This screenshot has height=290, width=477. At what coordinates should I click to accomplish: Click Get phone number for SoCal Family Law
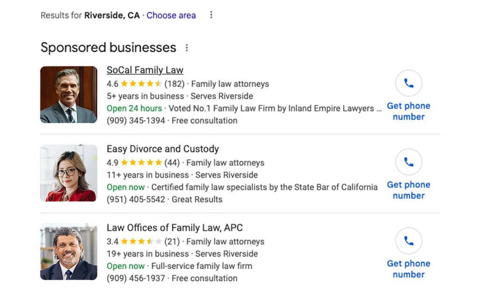pyautogui.click(x=408, y=111)
